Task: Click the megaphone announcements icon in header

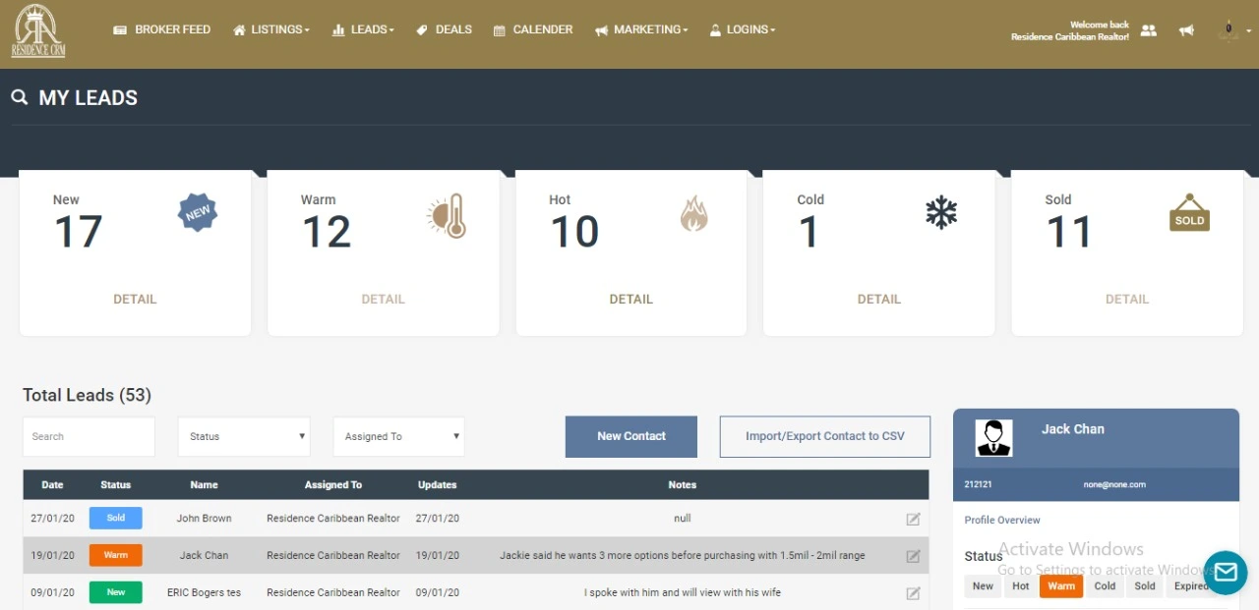Action: click(x=1187, y=30)
